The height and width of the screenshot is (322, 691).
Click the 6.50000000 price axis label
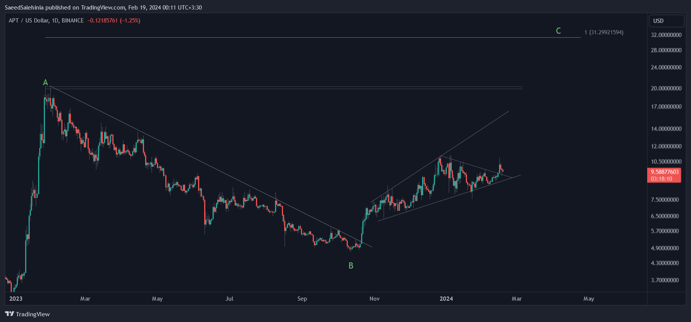665,216
